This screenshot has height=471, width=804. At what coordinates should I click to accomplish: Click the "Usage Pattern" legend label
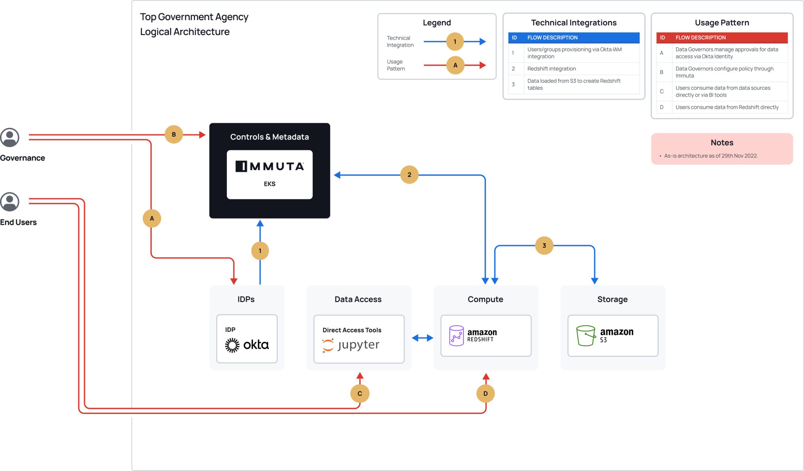pyautogui.click(x=396, y=65)
